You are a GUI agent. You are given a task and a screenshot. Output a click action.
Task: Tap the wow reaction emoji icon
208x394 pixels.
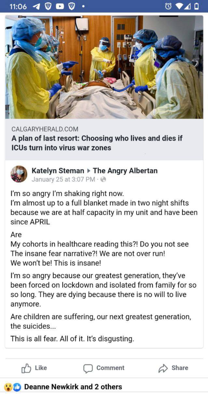coord(8,387)
